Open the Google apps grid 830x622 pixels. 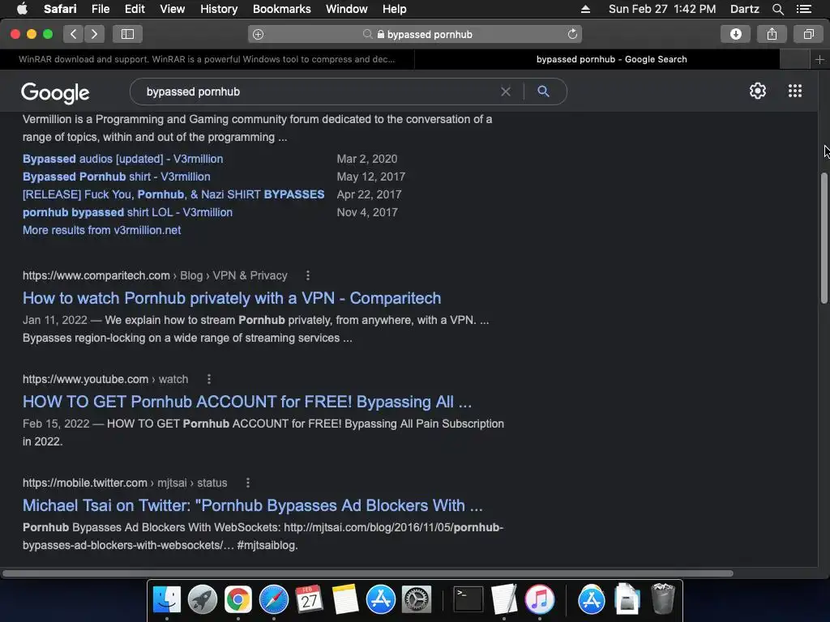[x=794, y=91]
